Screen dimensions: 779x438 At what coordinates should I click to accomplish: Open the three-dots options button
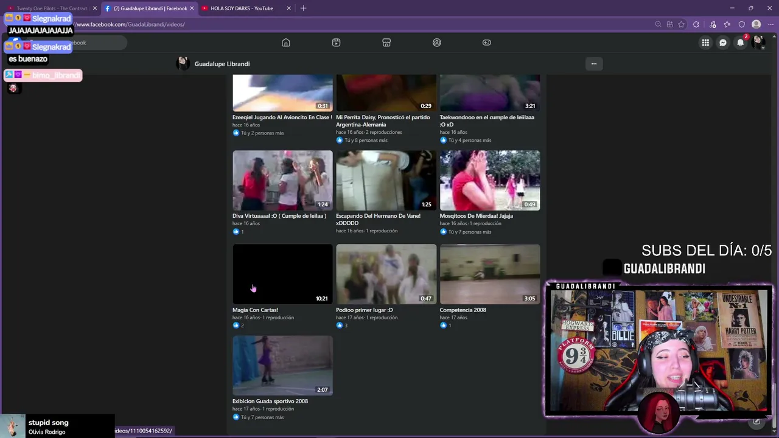click(594, 64)
